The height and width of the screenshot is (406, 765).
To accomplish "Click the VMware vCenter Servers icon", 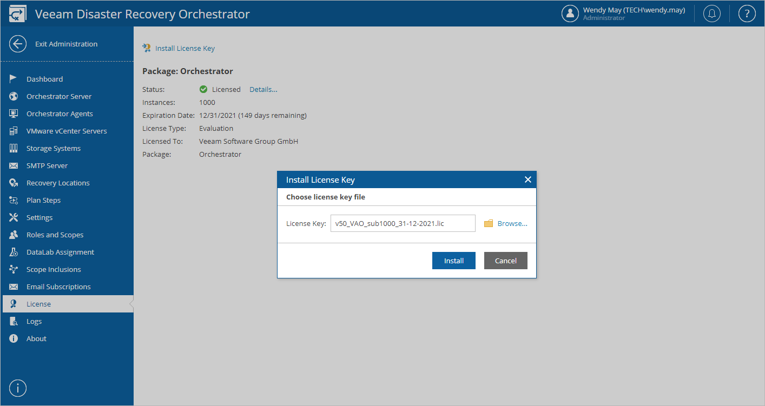I will [x=14, y=131].
